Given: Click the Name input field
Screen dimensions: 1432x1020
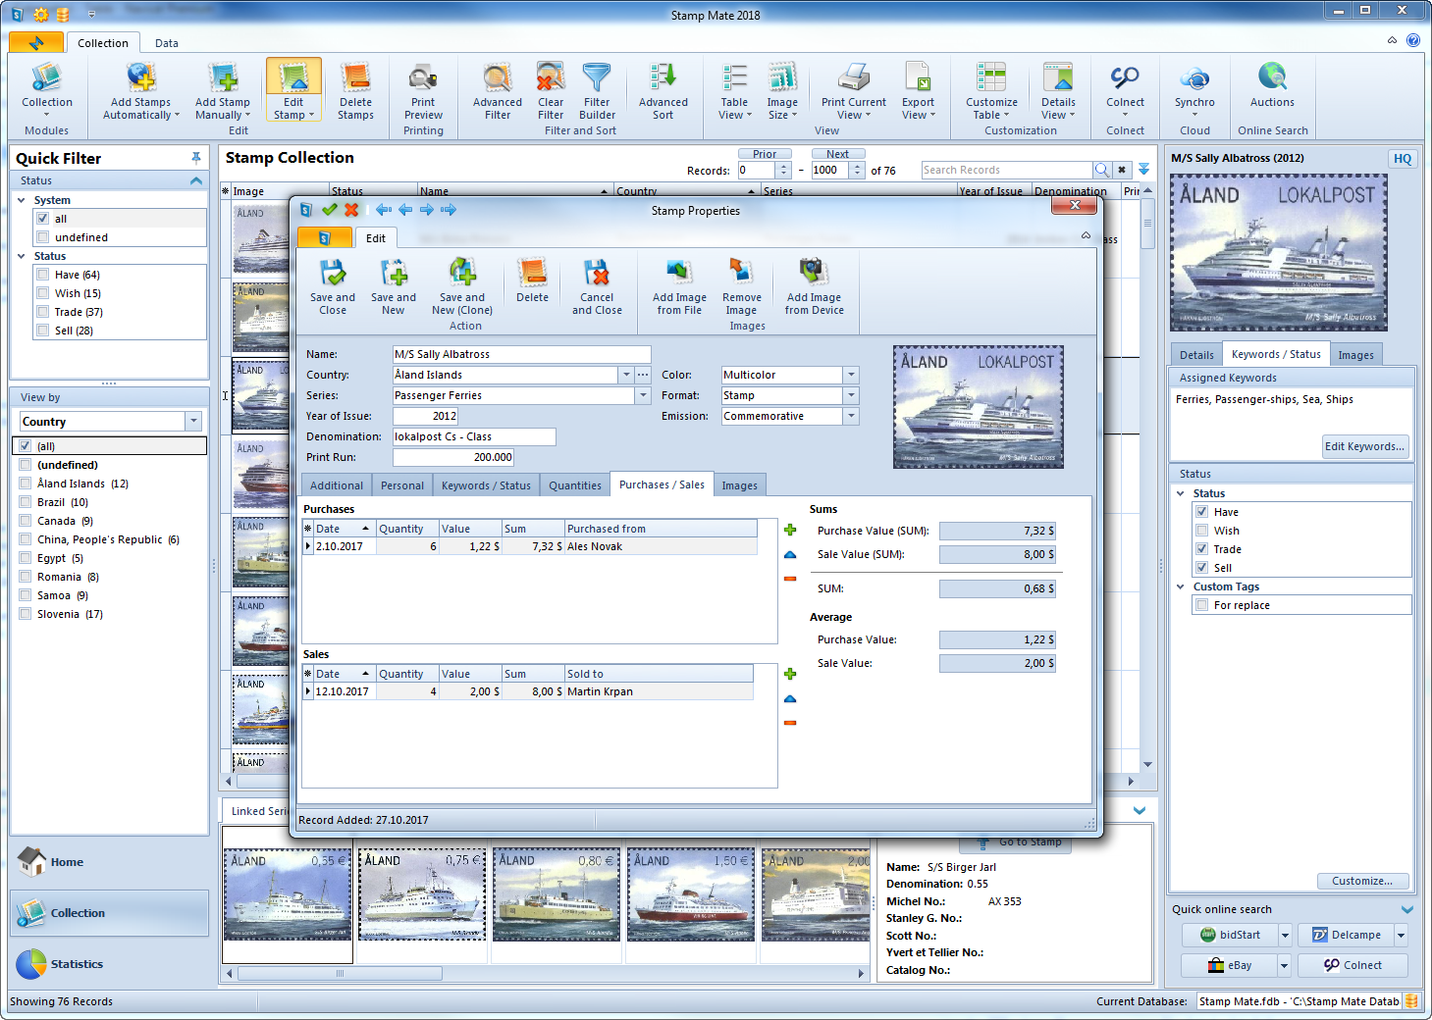Looking at the screenshot, I should 521,354.
